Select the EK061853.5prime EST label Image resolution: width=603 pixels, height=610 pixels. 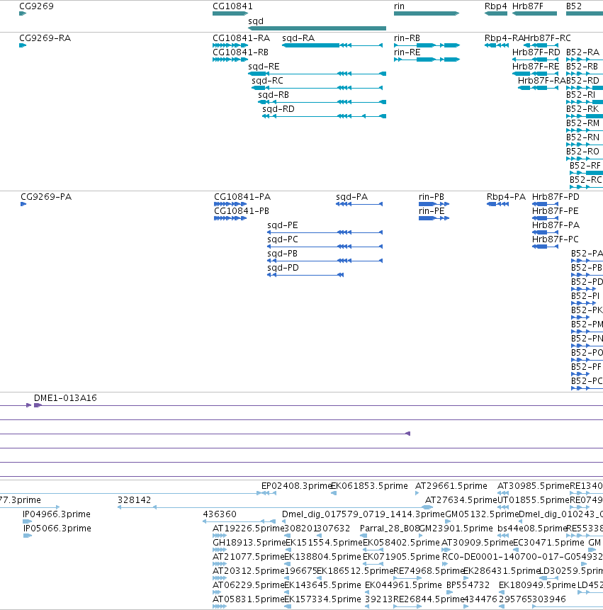[x=370, y=486]
